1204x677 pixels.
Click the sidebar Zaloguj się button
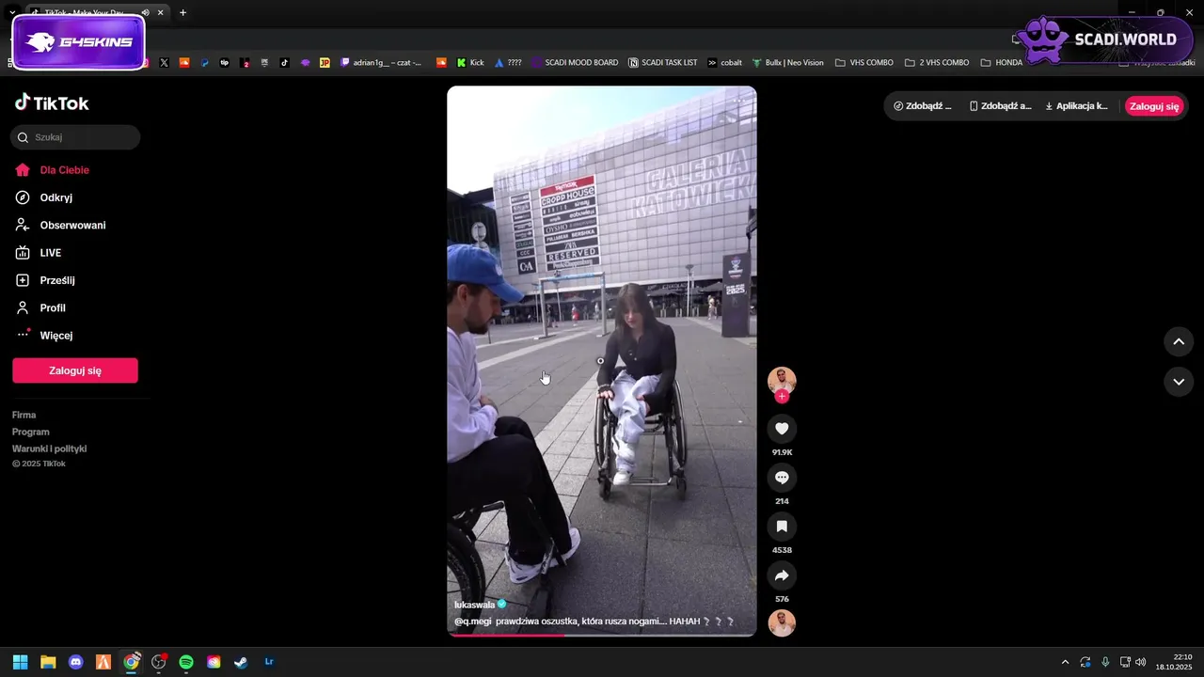pyautogui.click(x=75, y=370)
